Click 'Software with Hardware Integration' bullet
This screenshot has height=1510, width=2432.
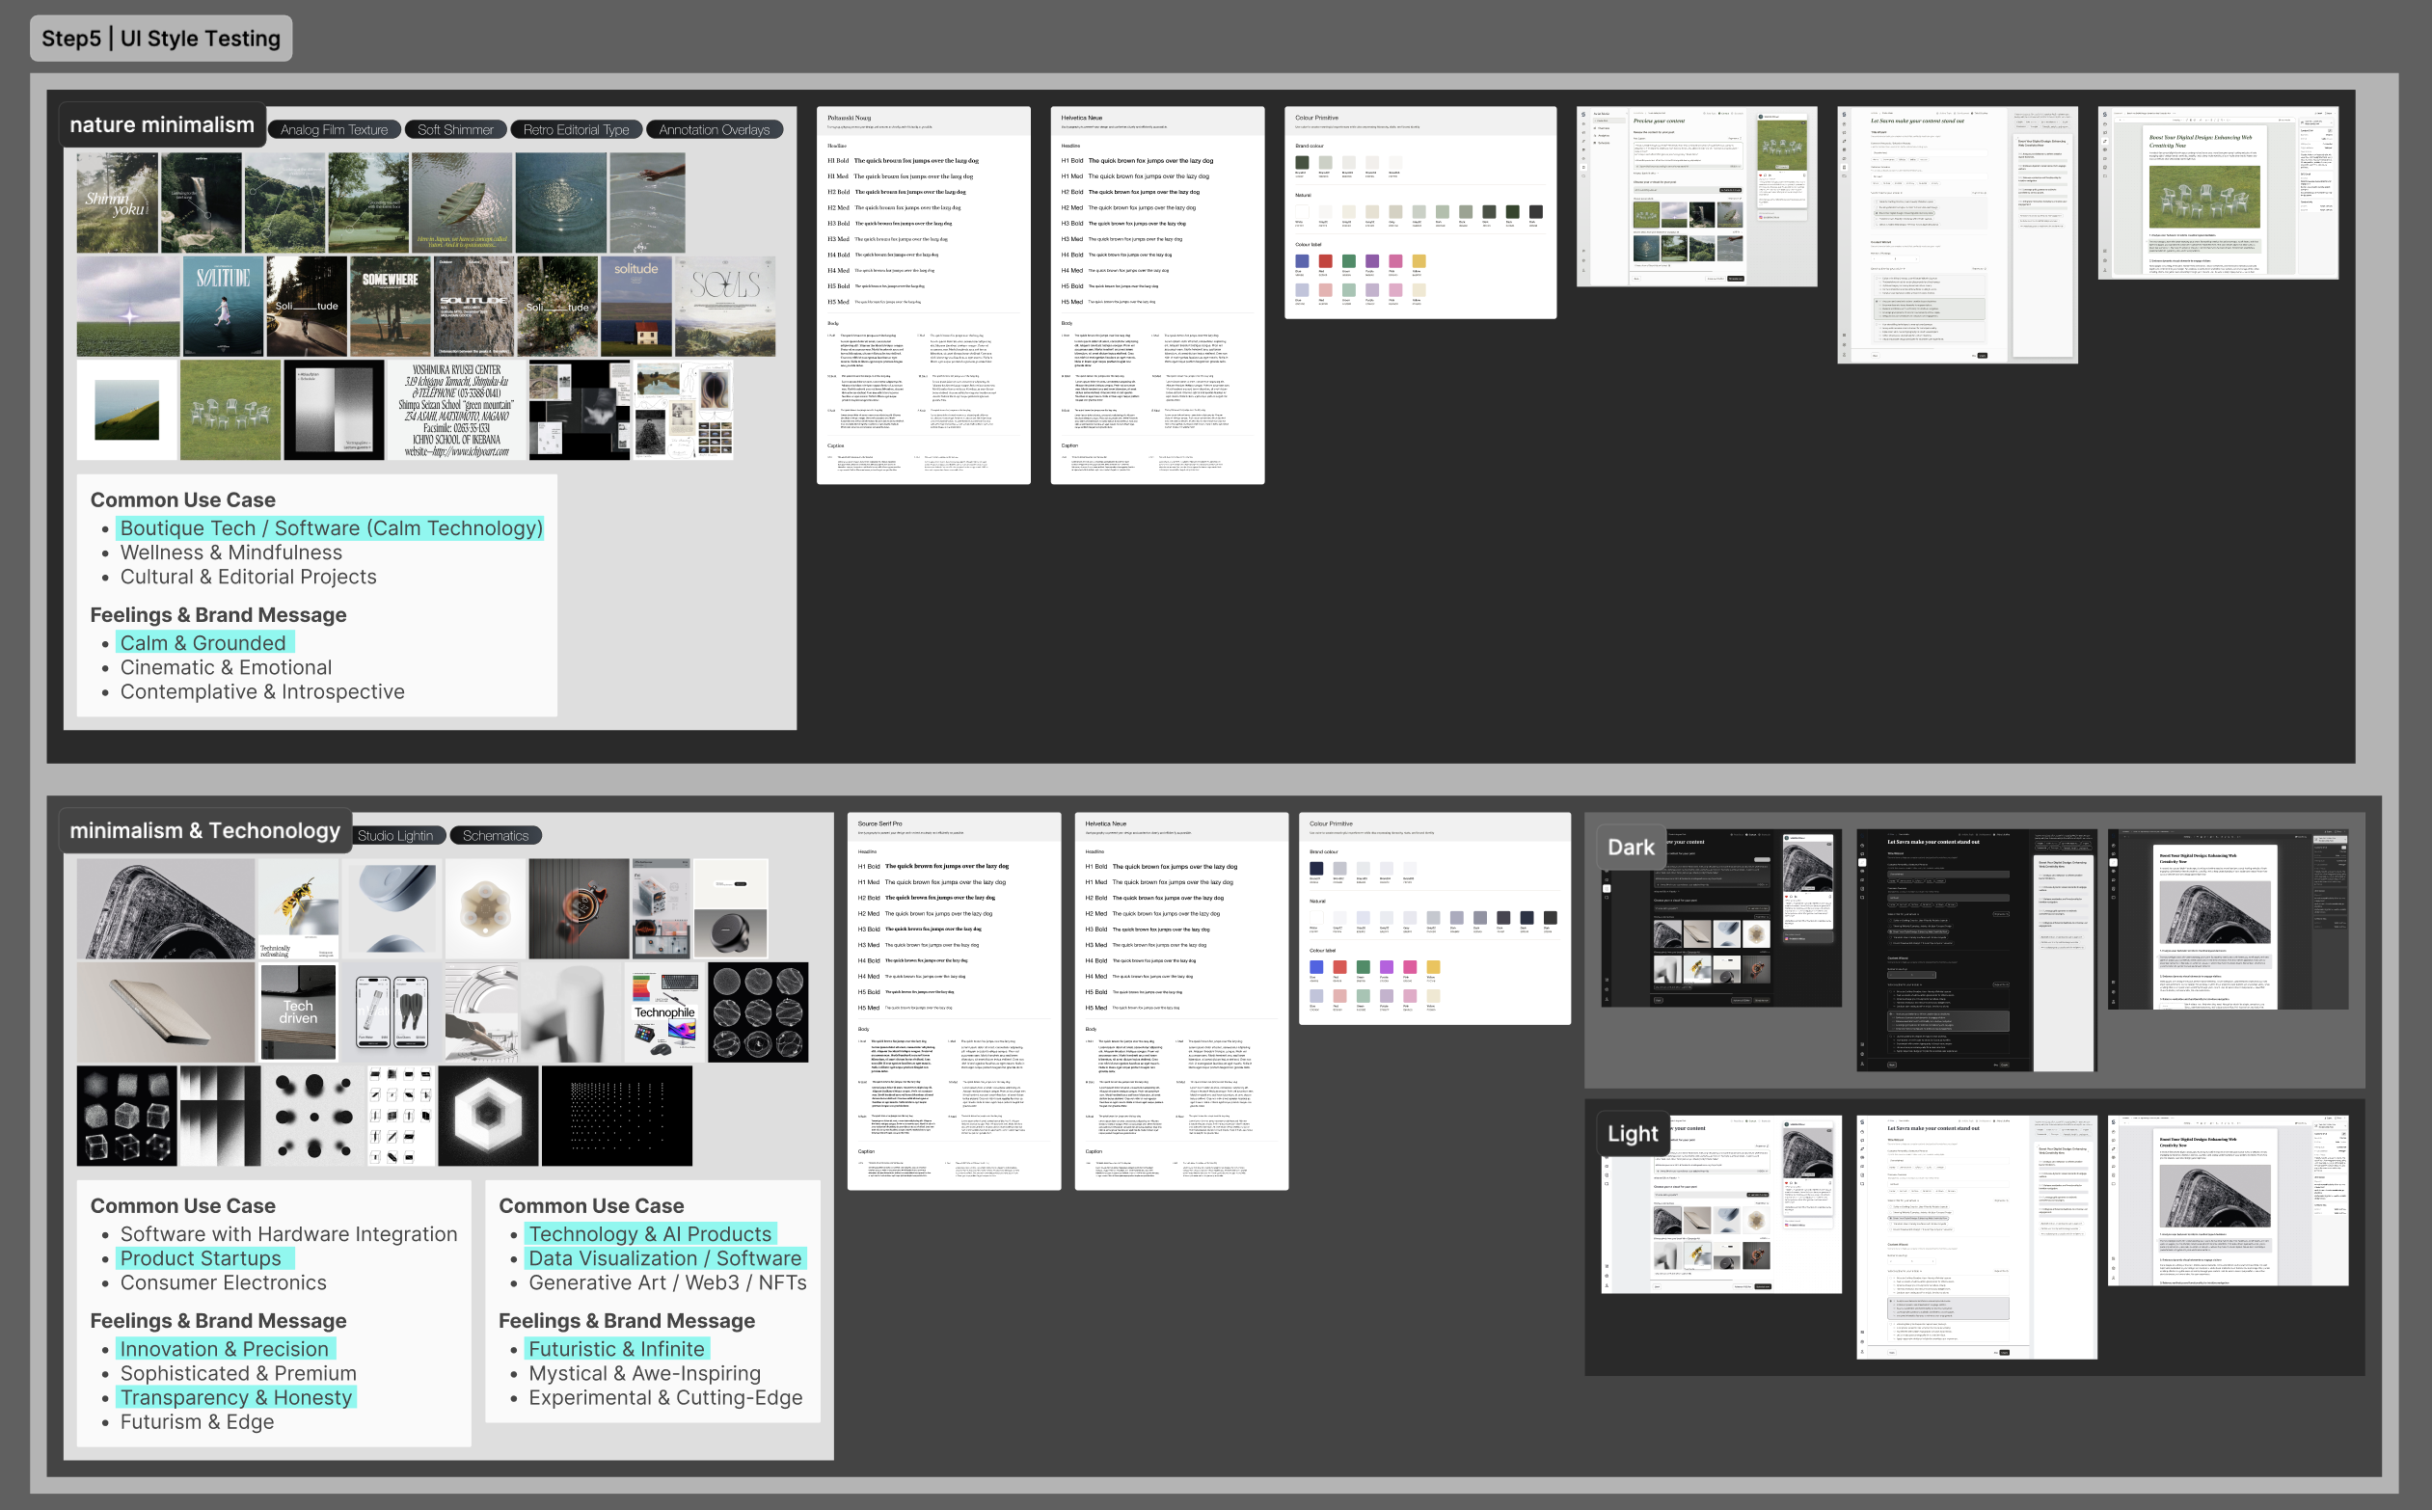288,1234
